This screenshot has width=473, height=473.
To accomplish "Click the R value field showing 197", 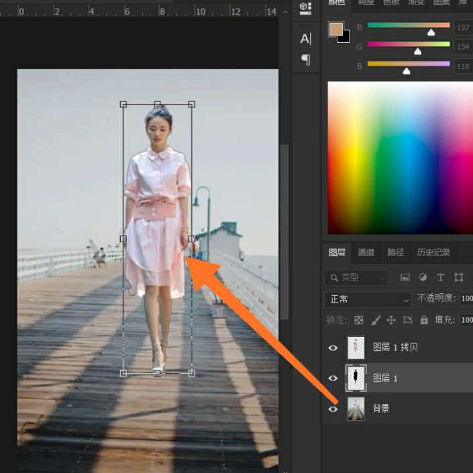I will 464,28.
